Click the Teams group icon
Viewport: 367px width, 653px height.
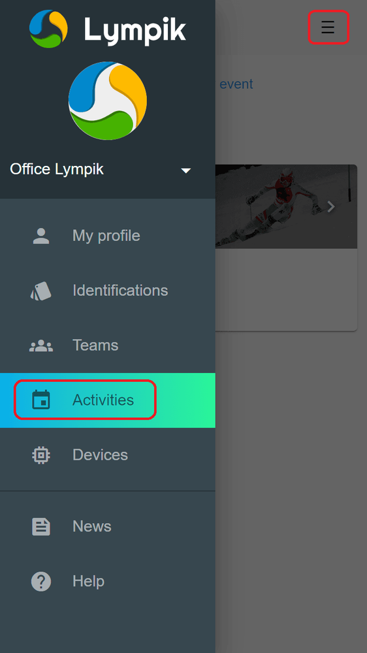[41, 345]
